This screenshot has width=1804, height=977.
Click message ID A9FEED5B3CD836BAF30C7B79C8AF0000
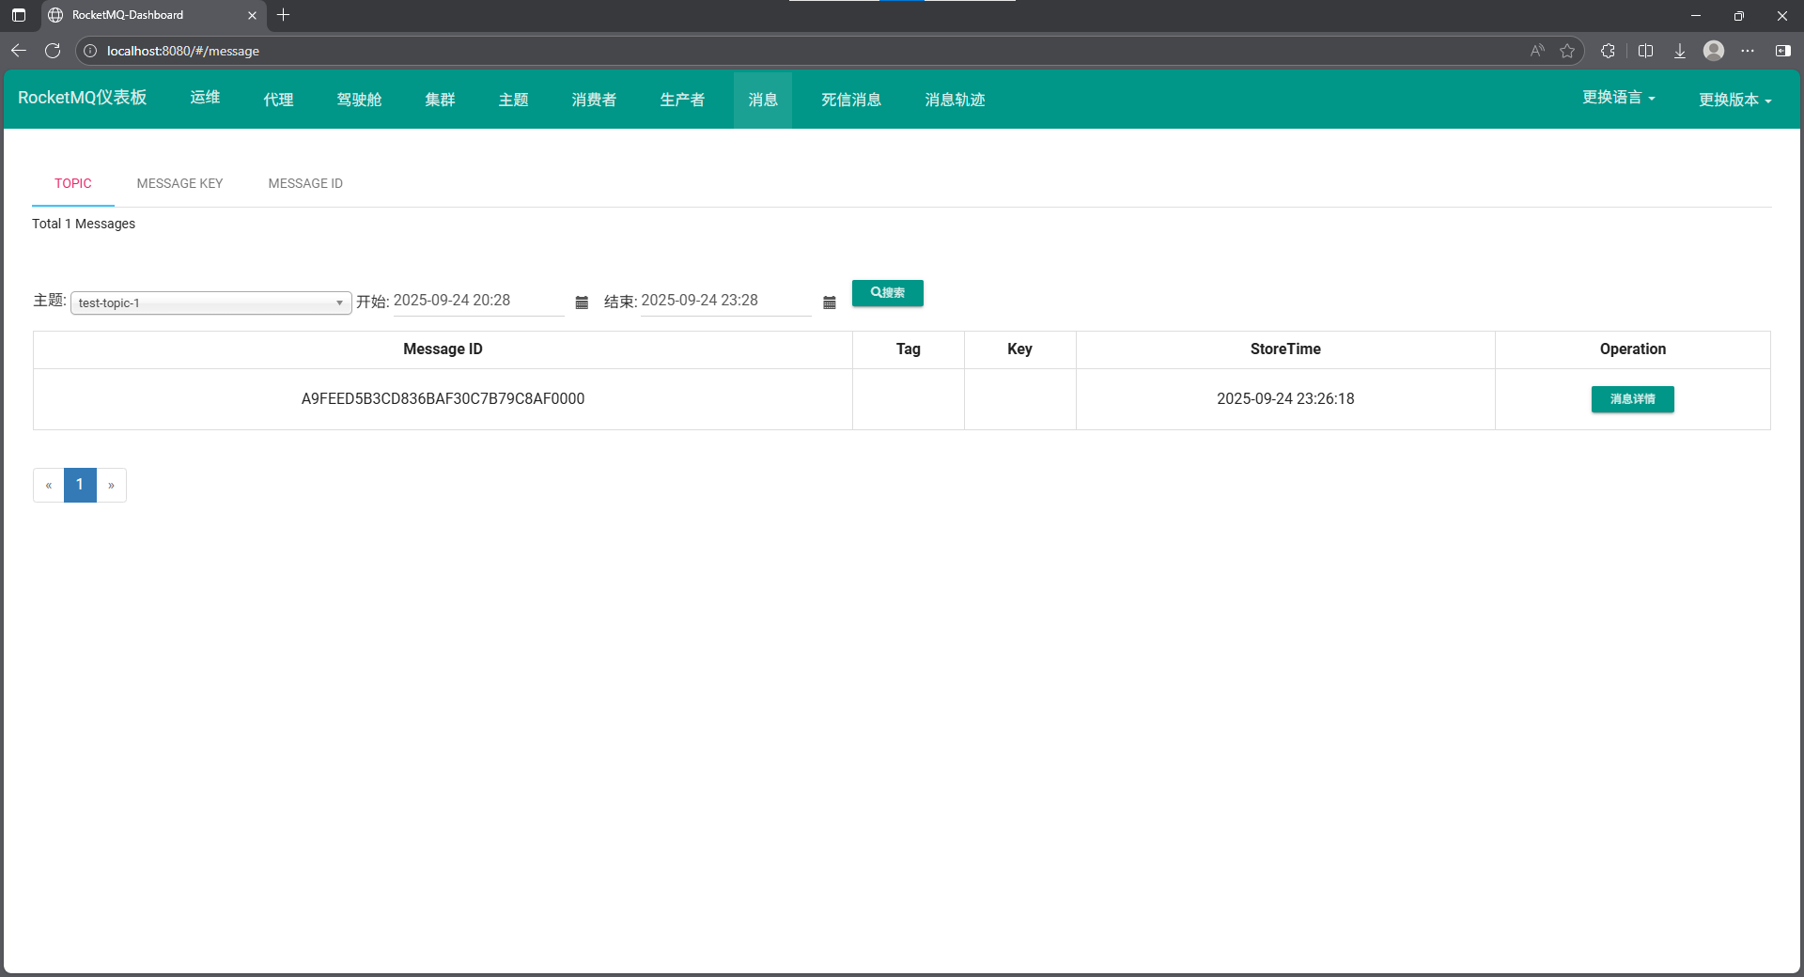point(443,398)
